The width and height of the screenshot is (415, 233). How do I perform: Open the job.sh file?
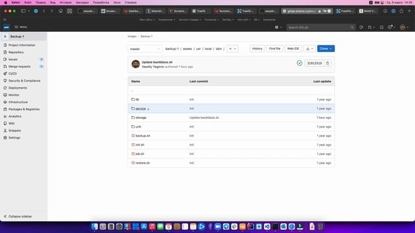click(140, 154)
